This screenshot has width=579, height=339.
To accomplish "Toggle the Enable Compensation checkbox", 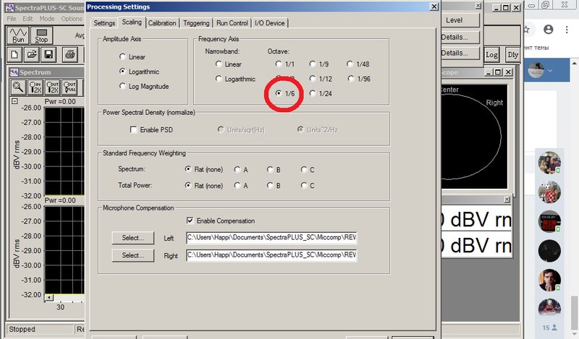I will pos(190,220).
